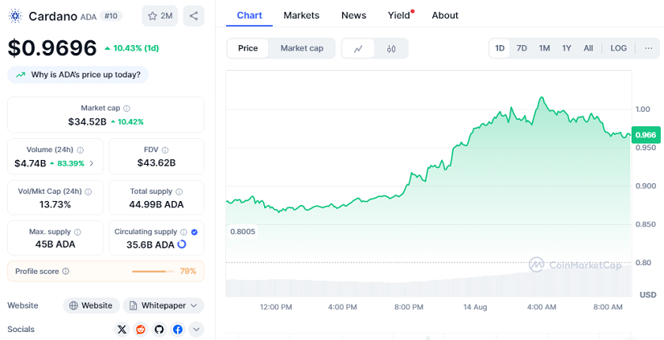Add Cardano to watchlist with star

[159, 16]
